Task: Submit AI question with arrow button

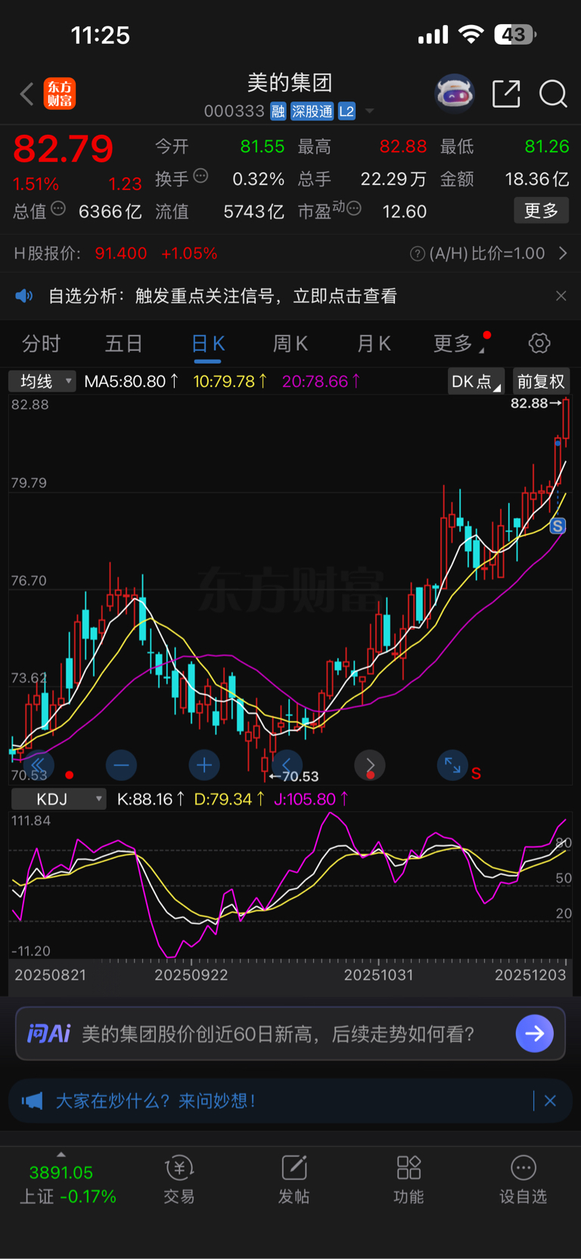Action: (x=535, y=1033)
